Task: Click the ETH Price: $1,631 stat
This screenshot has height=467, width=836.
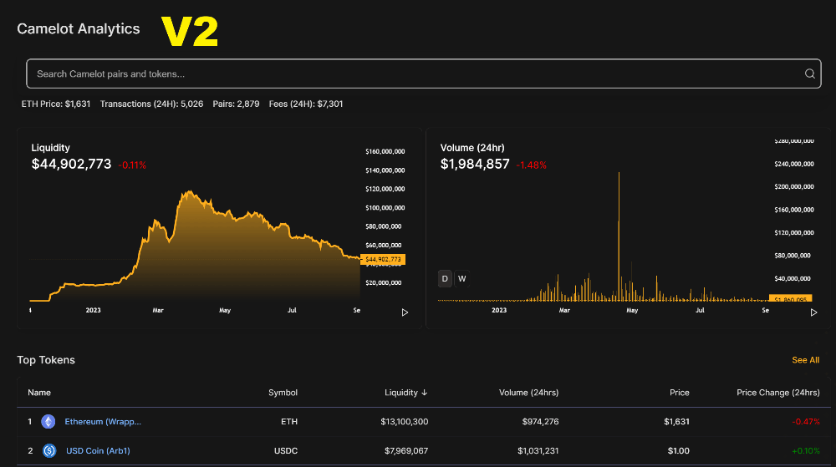Action: [x=56, y=104]
